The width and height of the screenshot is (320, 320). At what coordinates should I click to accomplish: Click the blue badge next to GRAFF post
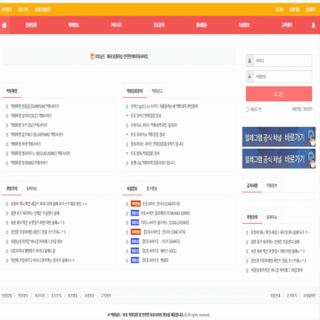pos(135,242)
